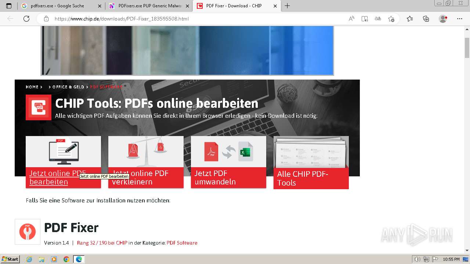Click the red CHIP PDF logo icon
The image size is (470, 264).
pyautogui.click(x=39, y=107)
